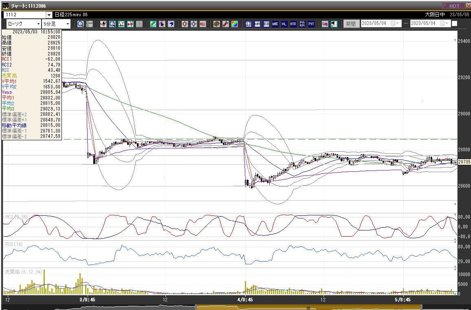Open the rainbow color settings icon
471x310 pixels.
235,24
